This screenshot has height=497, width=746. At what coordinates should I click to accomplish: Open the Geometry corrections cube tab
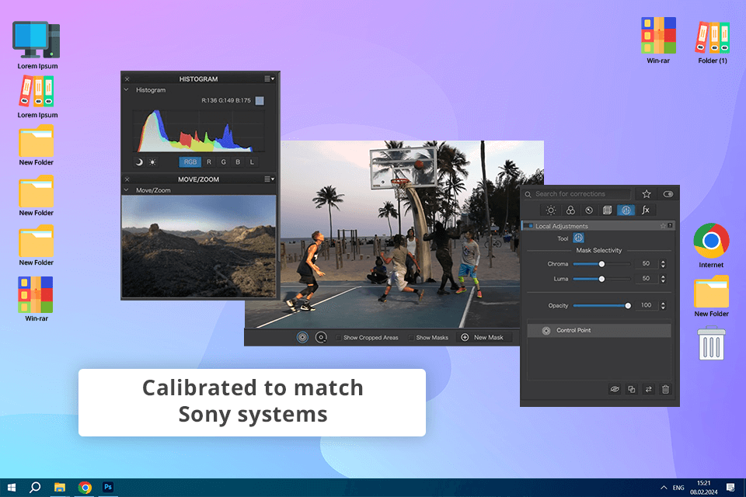[x=607, y=210]
